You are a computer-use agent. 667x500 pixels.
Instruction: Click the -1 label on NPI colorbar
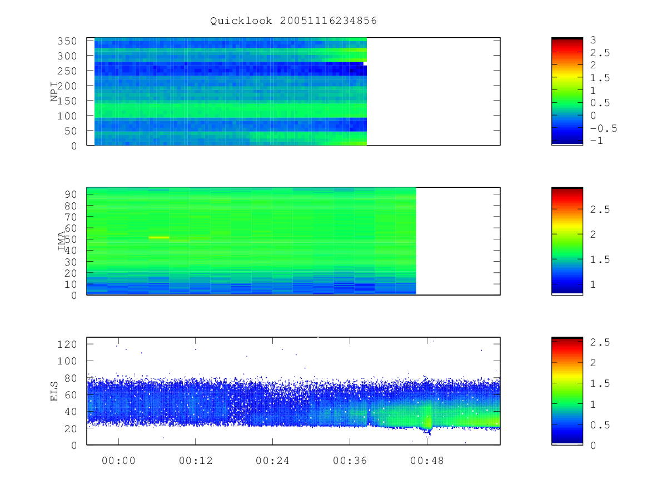pos(597,141)
